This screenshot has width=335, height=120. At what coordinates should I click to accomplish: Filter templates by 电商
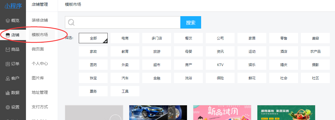125,38
